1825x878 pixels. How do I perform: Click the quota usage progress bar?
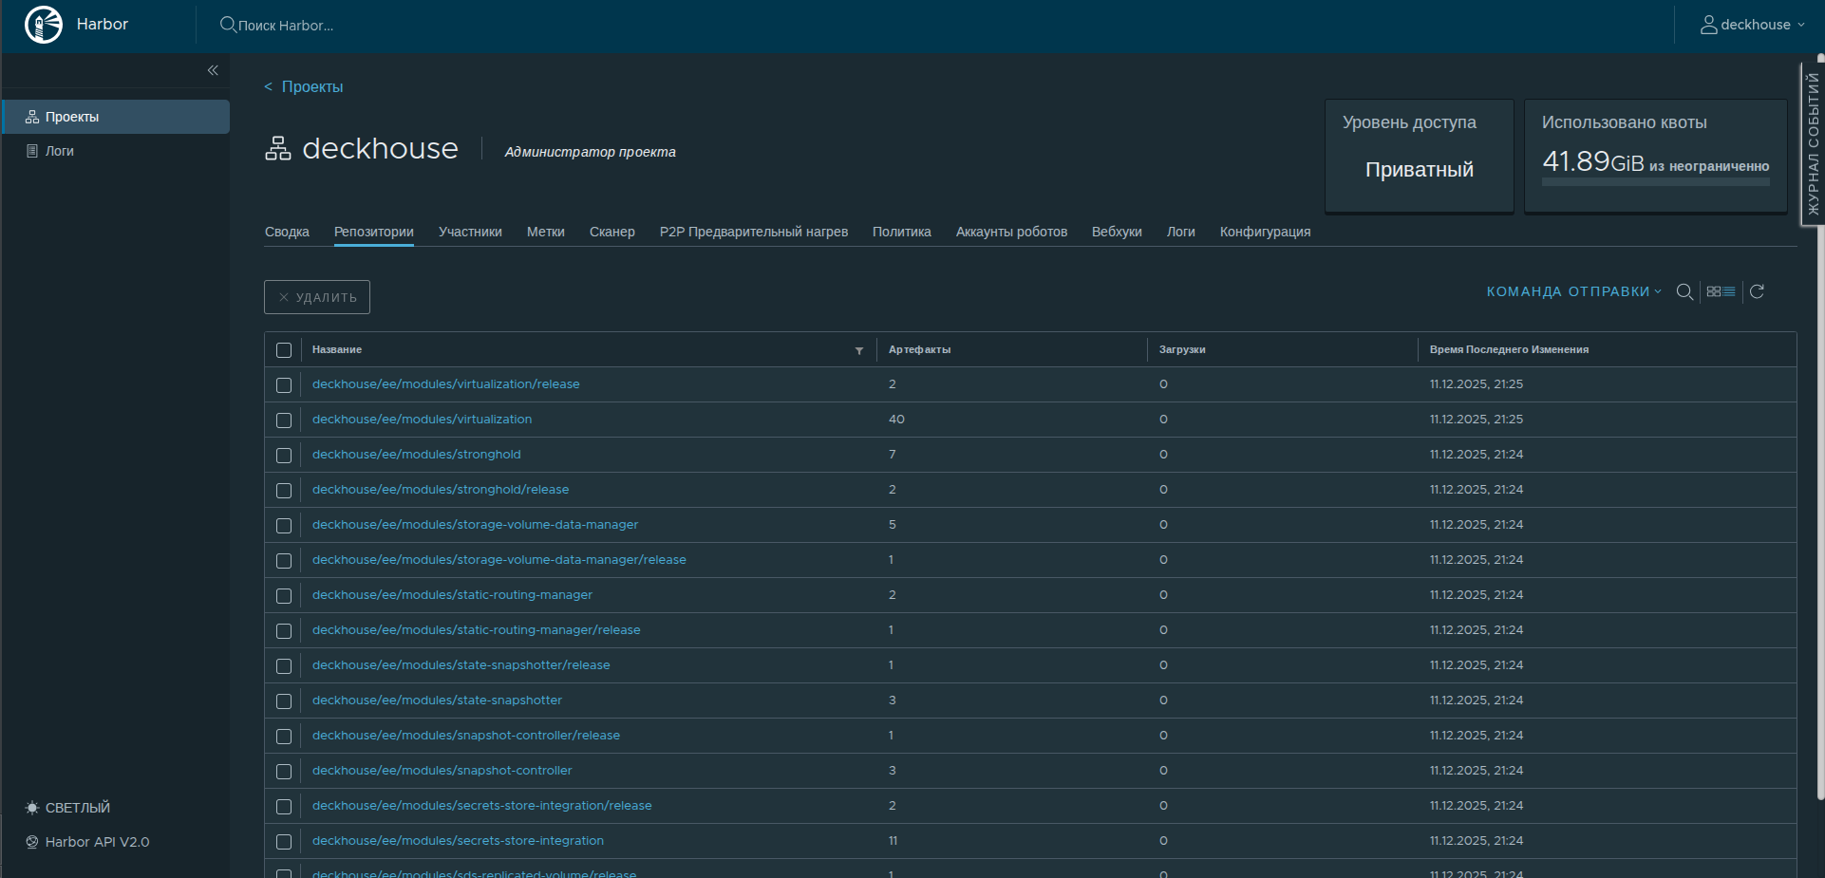(x=1655, y=181)
